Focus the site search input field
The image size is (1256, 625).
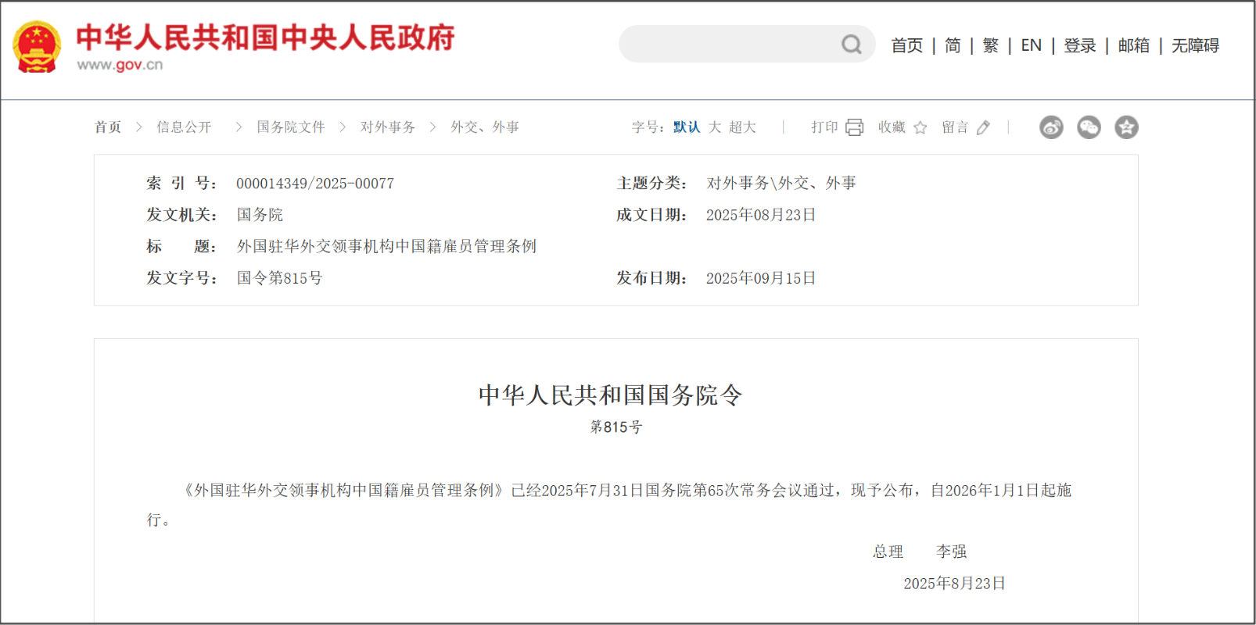click(x=727, y=45)
